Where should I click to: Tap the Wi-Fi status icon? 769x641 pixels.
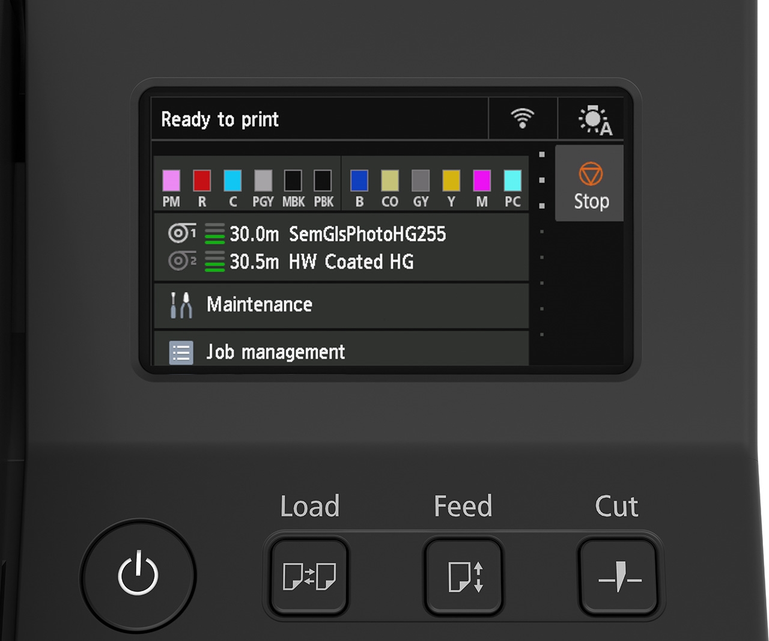tap(523, 118)
